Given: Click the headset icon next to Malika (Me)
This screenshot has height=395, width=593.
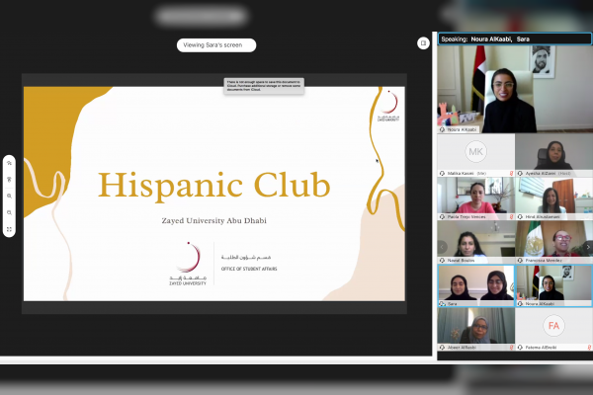Looking at the screenshot, I should [x=442, y=173].
